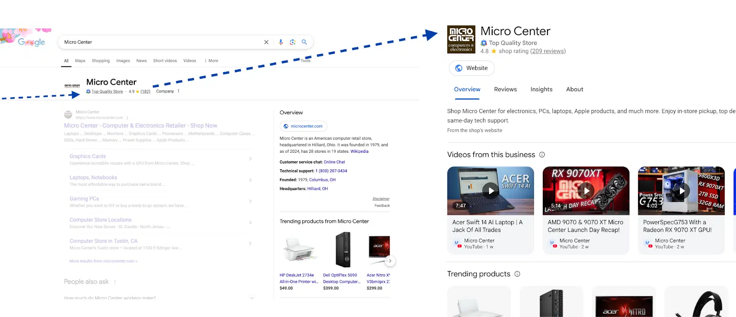Viewport: 736px width, 317px height.
Task: Expand the Laptops, Notebooks sitelink chevron
Action: click(x=250, y=180)
